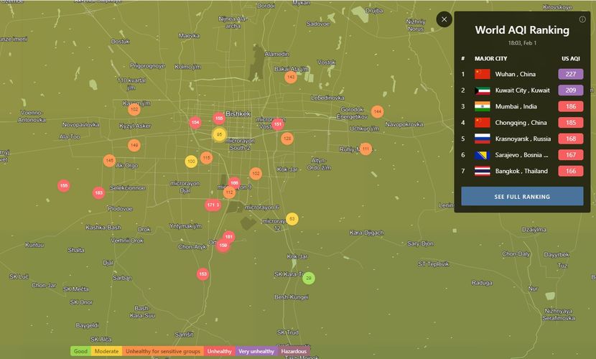Viewport: 596px width, 359px height.
Task: Click the Very unhealthy purple legend swatch
Action: (x=256, y=351)
